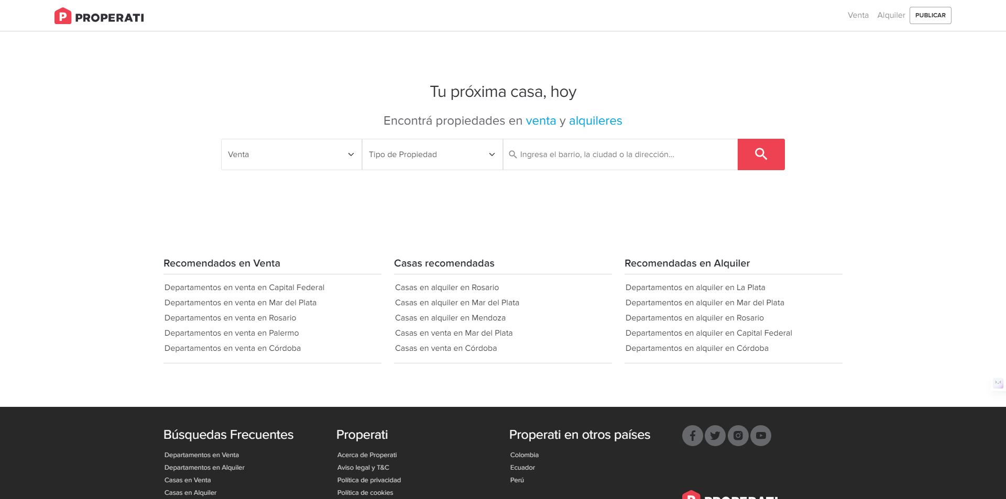Select the Instagram icon in the footer

coord(738,435)
